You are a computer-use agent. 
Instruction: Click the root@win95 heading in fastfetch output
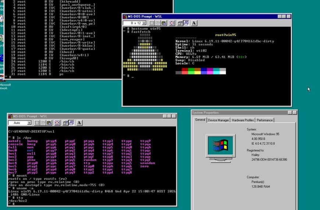click(225, 35)
